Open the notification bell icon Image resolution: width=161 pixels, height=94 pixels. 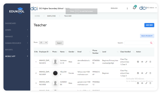click(x=134, y=8)
